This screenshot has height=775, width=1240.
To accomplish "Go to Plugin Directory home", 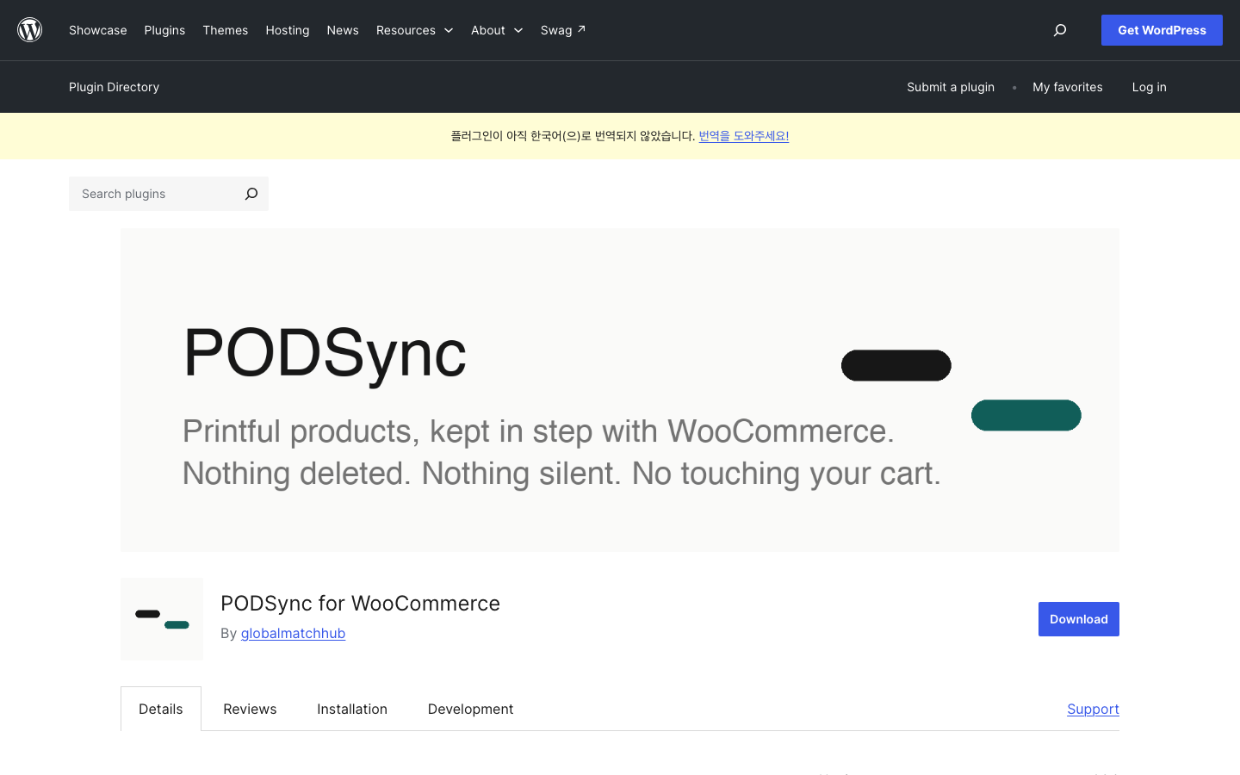I will [x=115, y=87].
